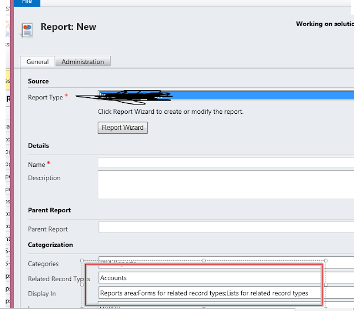Click the right-middle selection handle

coord(326,284)
